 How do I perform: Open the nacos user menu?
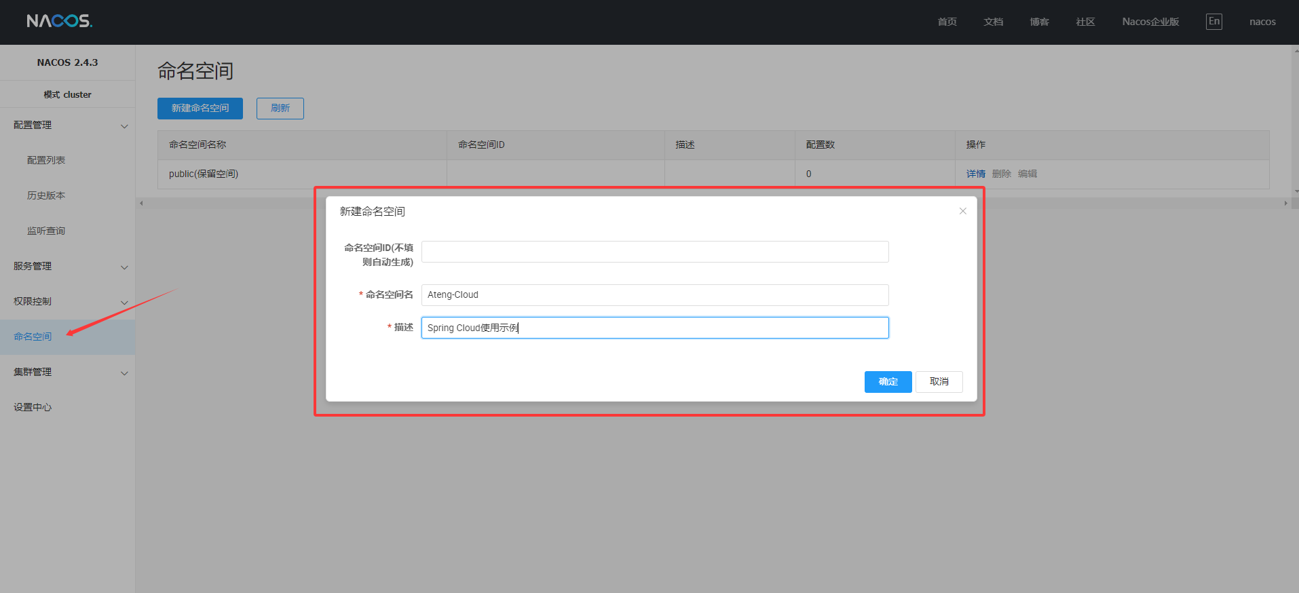(1262, 22)
